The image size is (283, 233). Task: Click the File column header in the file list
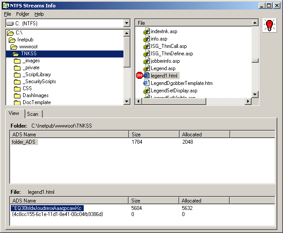[x=194, y=23]
